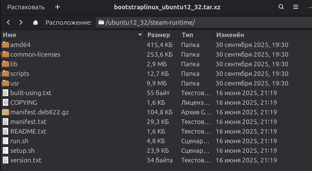The image size is (312, 171).
Task: Sort by the Изменён column
Action: (230, 35)
